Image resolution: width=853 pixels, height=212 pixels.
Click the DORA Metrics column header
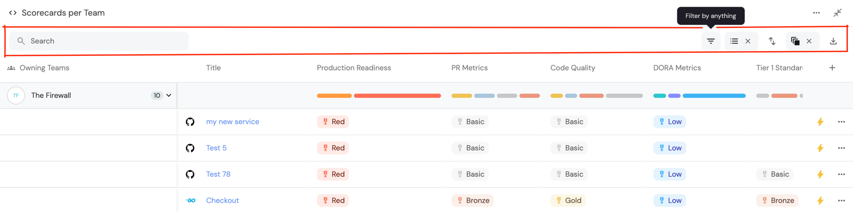pos(677,68)
